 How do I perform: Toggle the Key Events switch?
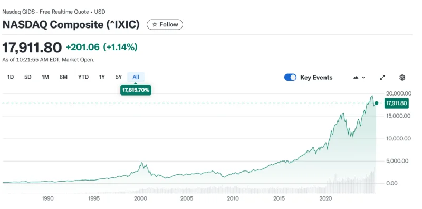coord(290,78)
